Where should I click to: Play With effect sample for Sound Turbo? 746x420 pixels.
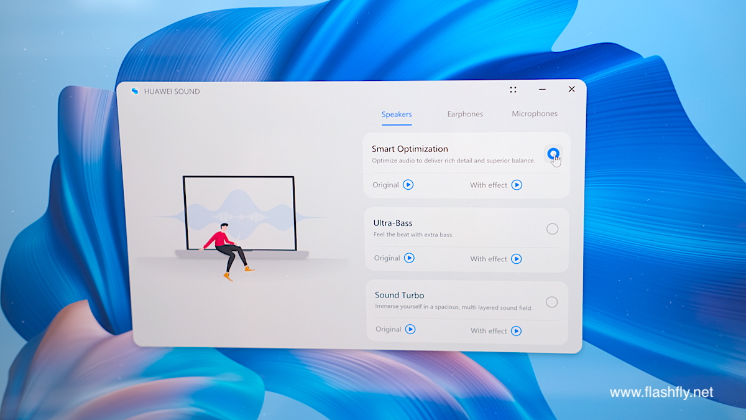[x=516, y=331]
